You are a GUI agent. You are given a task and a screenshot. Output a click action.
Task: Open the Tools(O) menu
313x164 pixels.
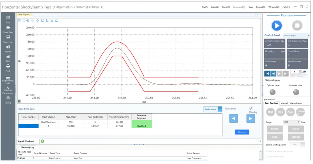coord(226,7)
